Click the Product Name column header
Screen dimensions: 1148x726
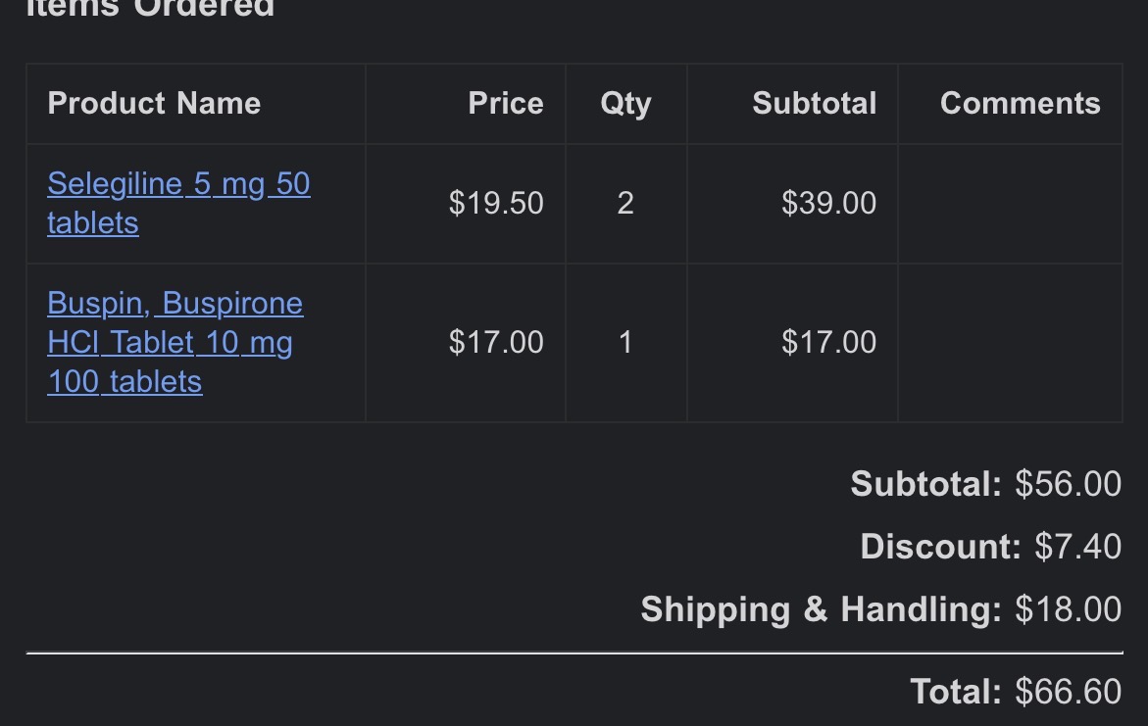pyautogui.click(x=154, y=103)
